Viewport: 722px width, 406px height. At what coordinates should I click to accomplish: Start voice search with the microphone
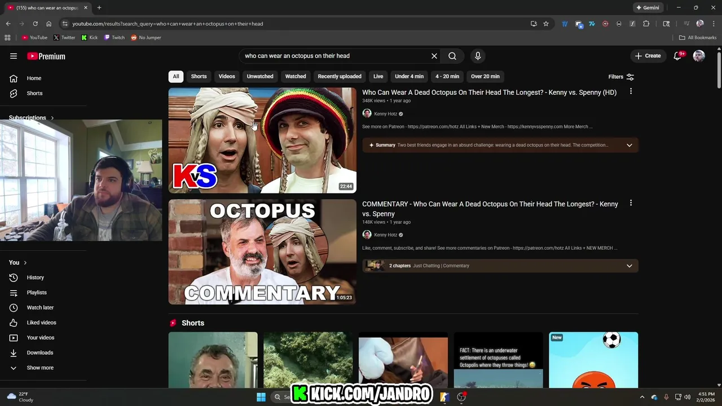point(478,56)
